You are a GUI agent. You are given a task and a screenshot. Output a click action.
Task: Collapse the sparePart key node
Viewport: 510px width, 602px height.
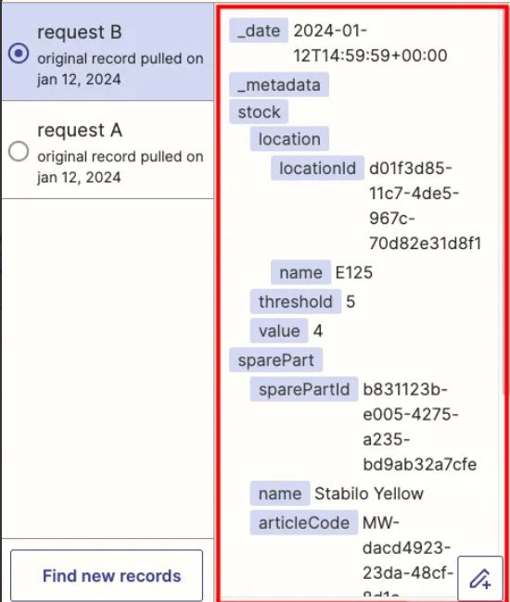pos(276,359)
